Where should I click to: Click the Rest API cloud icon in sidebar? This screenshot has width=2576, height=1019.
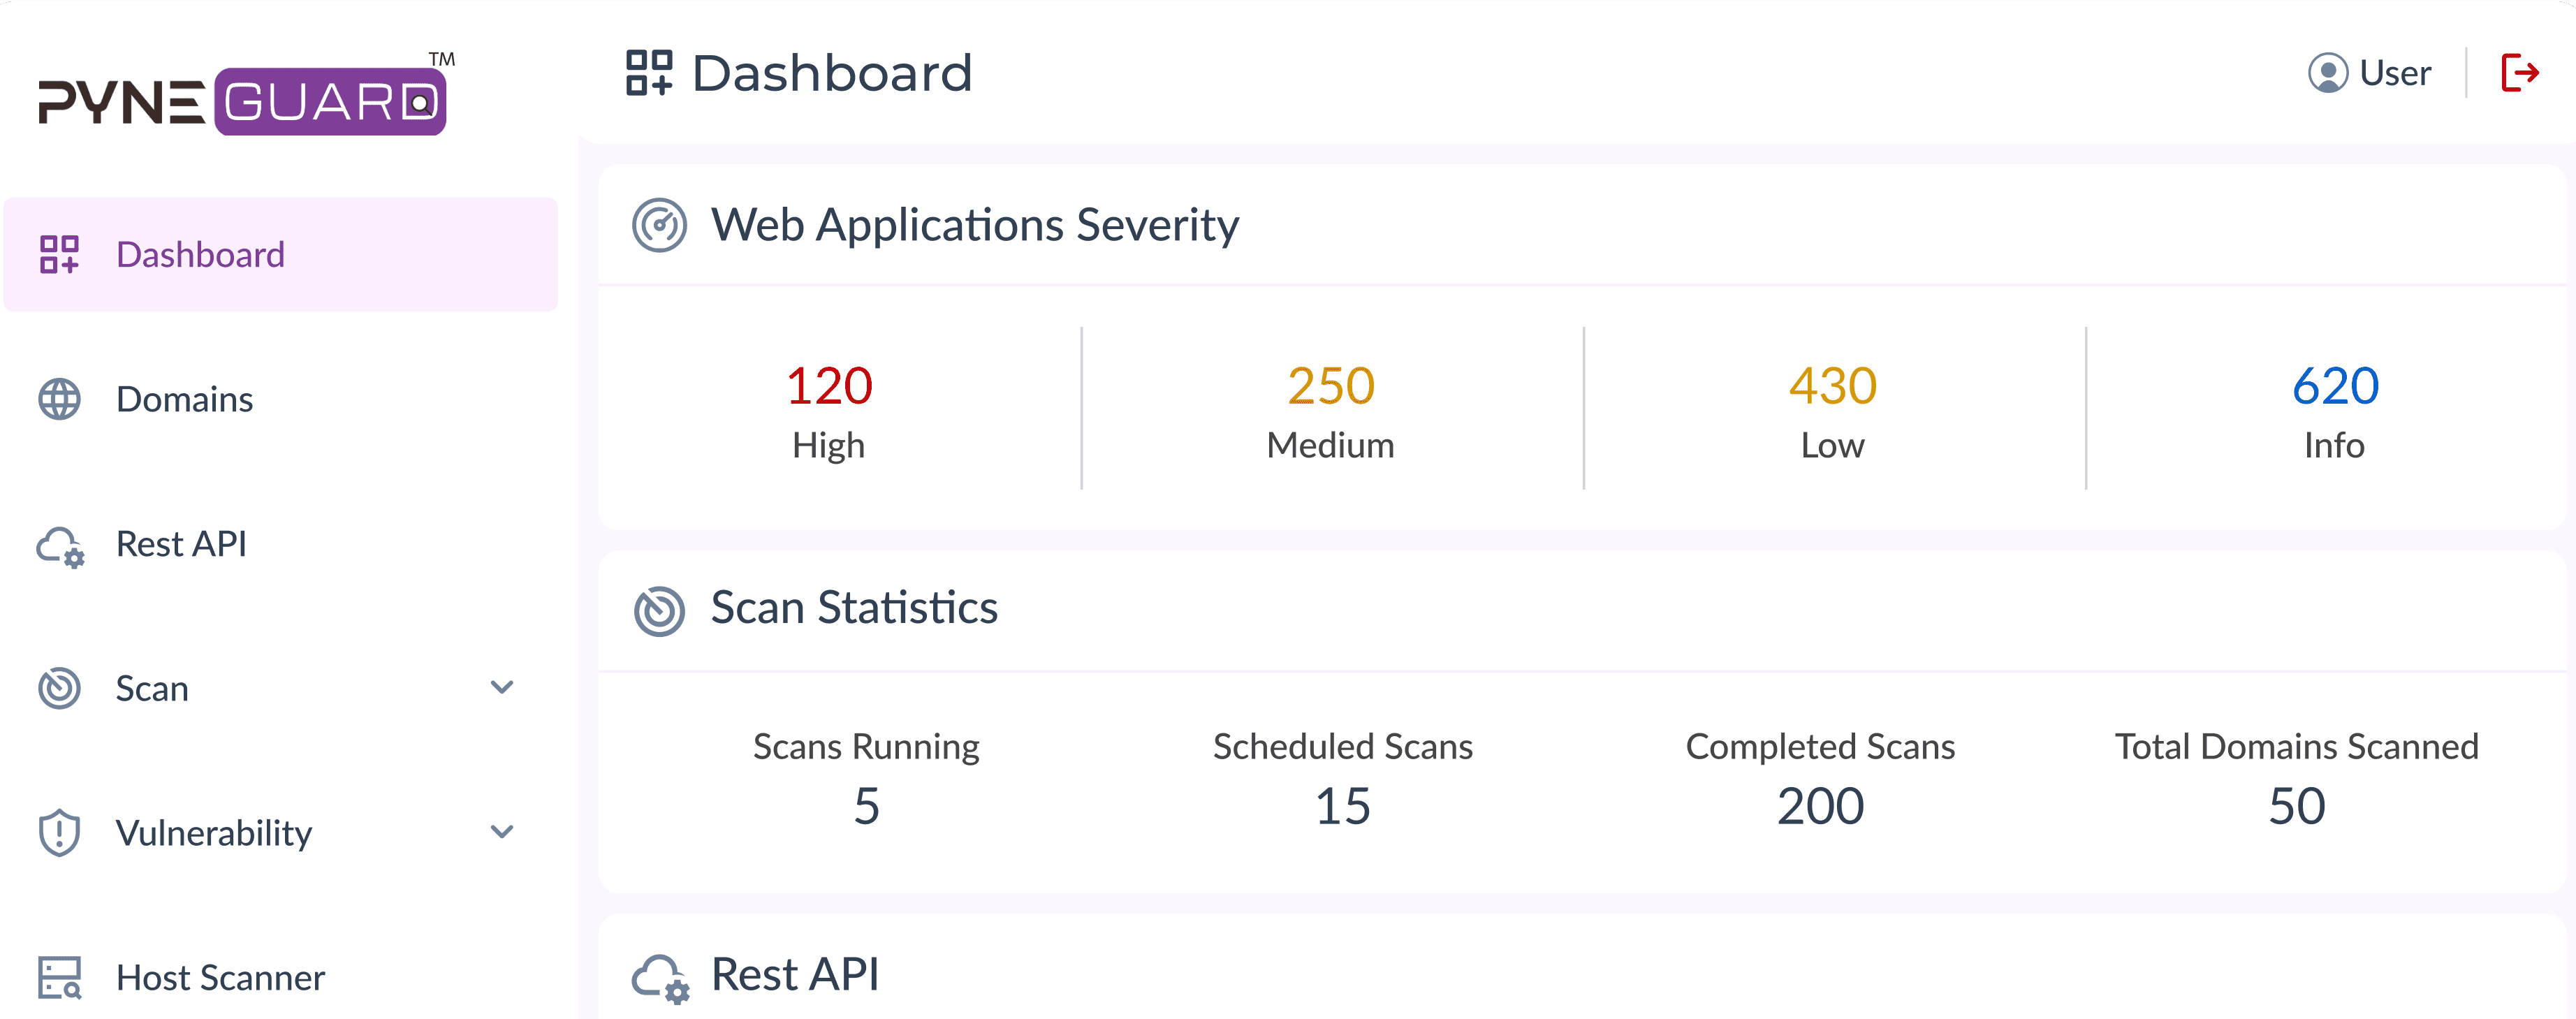click(x=60, y=546)
